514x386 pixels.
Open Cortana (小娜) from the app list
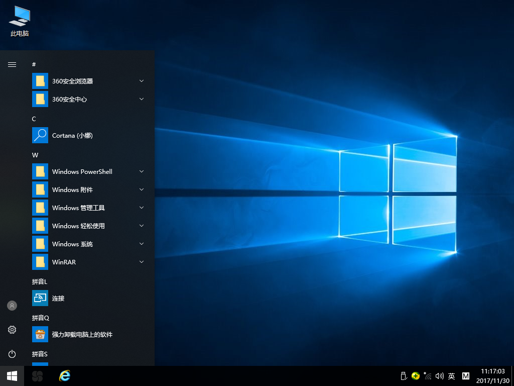pos(72,135)
